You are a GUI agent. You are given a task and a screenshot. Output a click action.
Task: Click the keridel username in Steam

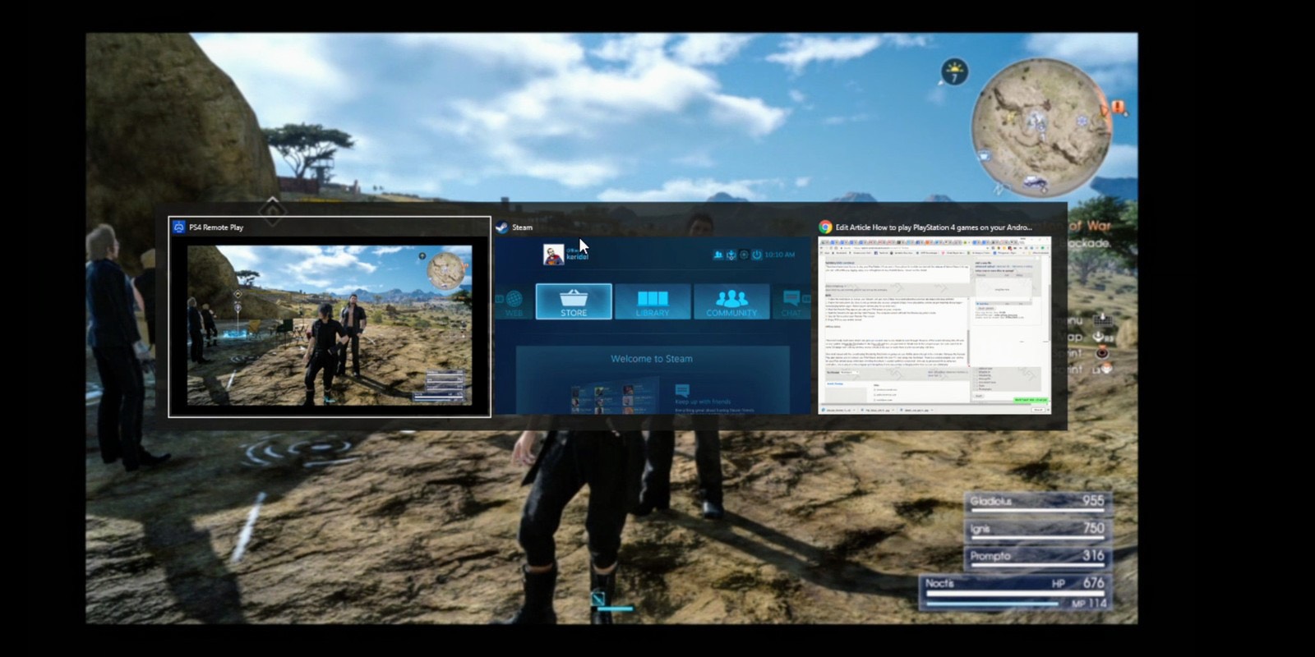click(578, 258)
